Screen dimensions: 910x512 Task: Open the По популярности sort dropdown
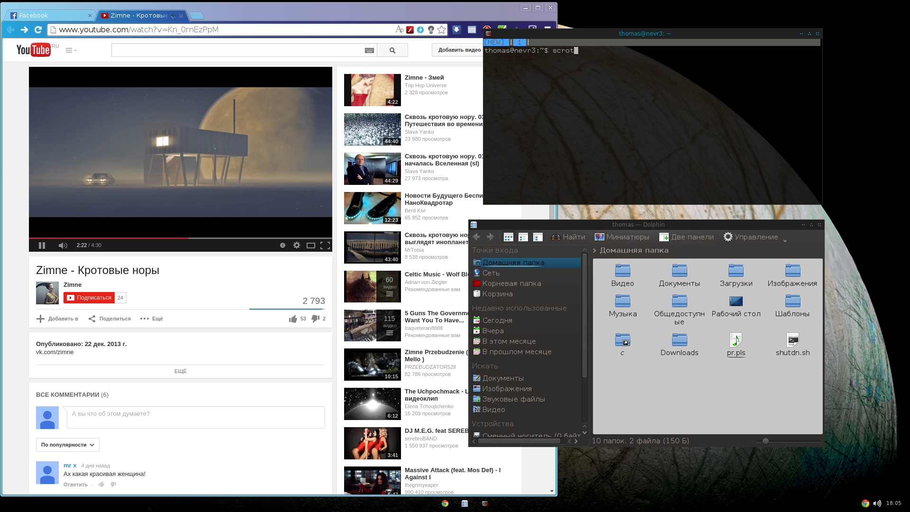(68, 445)
